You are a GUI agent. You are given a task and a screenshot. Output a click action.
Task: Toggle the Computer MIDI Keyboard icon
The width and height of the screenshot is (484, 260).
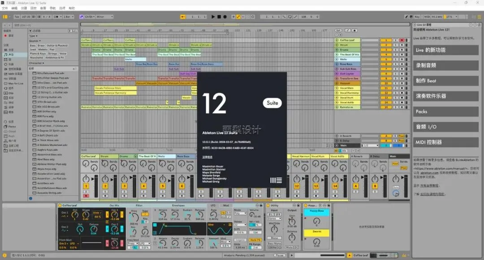click(411, 17)
